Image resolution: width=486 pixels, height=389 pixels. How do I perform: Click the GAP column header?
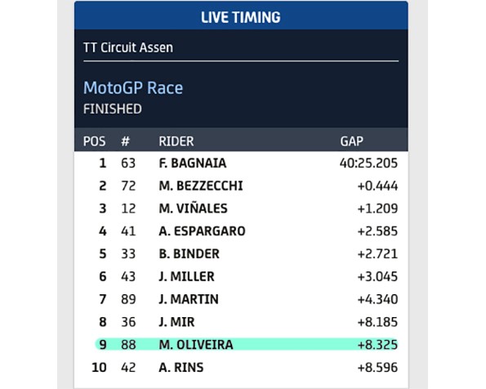click(351, 141)
